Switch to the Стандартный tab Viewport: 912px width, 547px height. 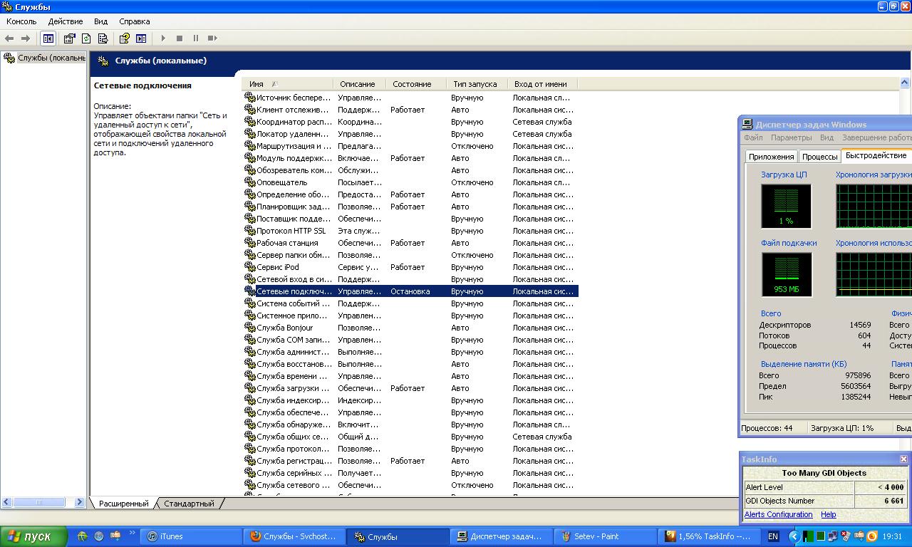pos(189,504)
